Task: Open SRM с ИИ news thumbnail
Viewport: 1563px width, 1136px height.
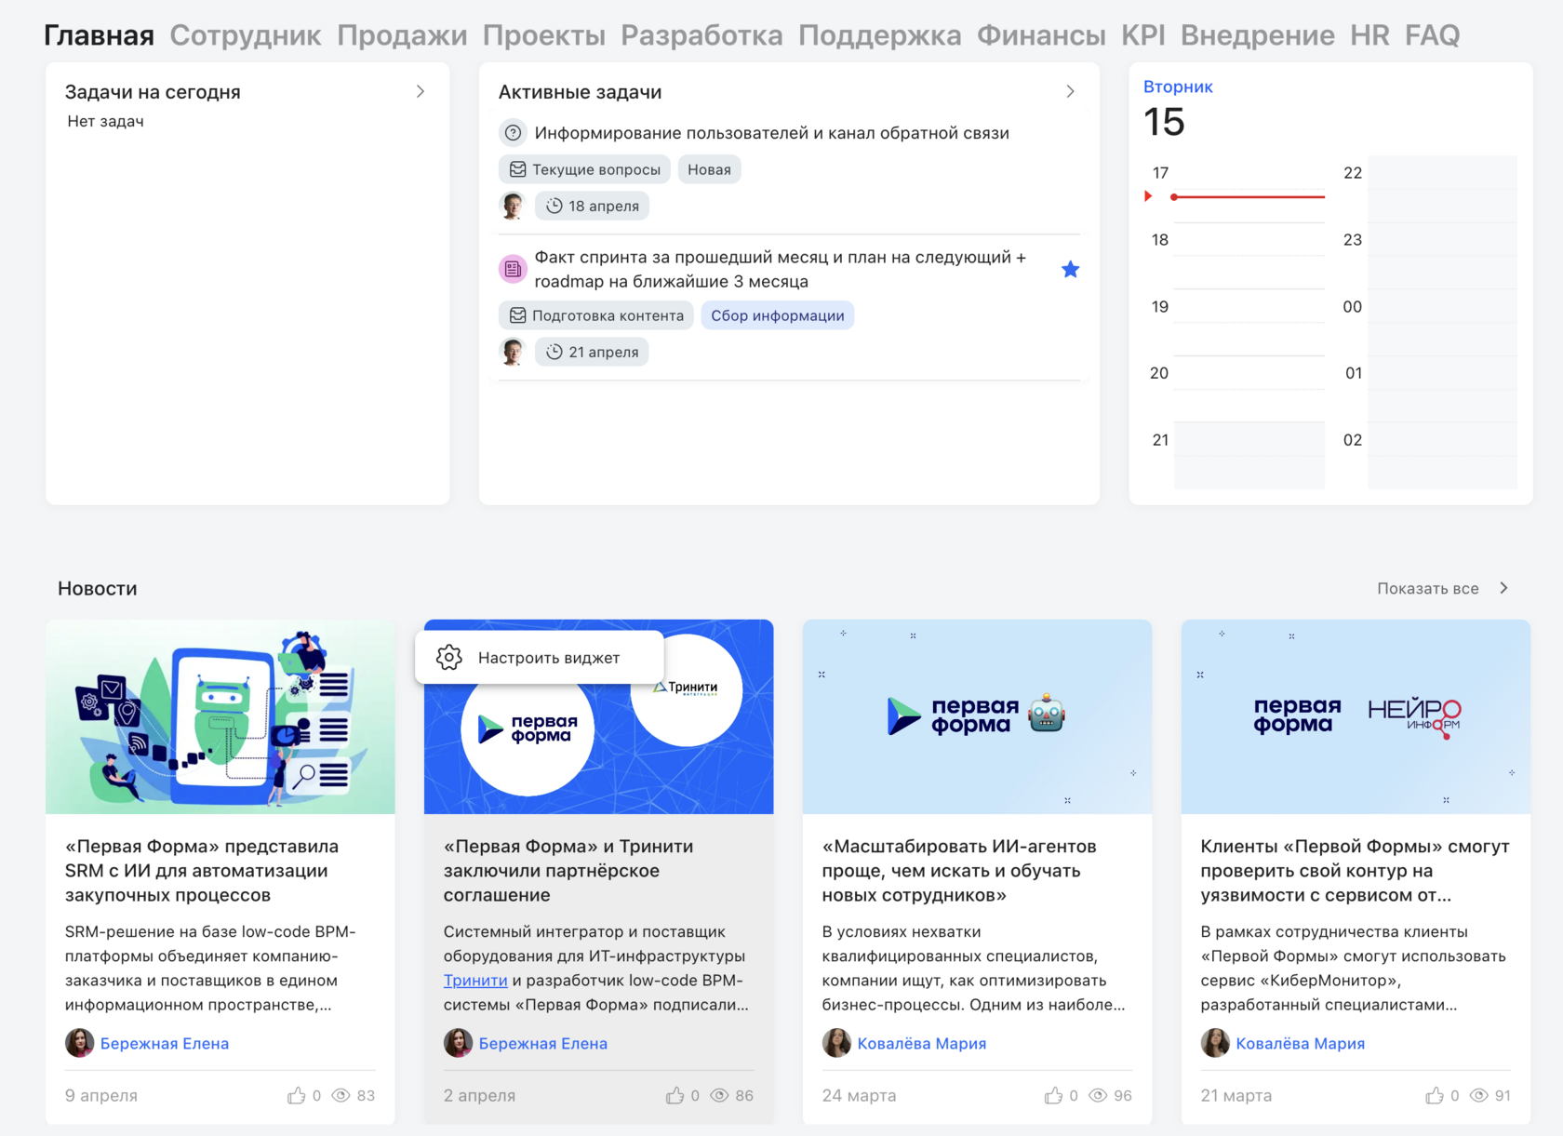Action: pyautogui.click(x=220, y=716)
